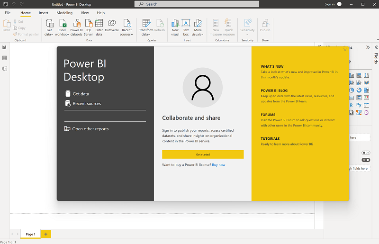Click Cut in the Clipboard group
This screenshot has width=379, height=244.
18,21
